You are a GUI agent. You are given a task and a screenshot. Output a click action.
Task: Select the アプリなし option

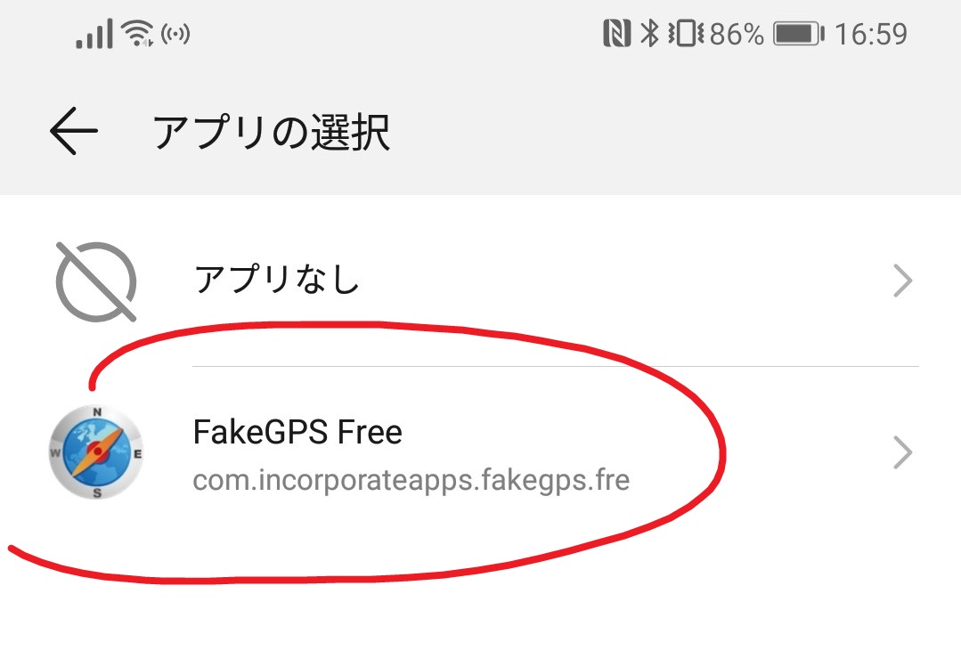click(481, 281)
